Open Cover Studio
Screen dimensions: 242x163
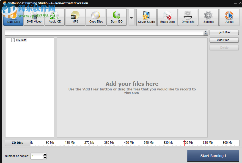point(147,17)
